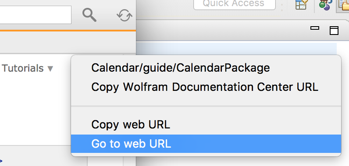Click the triangle arrow next to Tutorials

pyautogui.click(x=50, y=69)
